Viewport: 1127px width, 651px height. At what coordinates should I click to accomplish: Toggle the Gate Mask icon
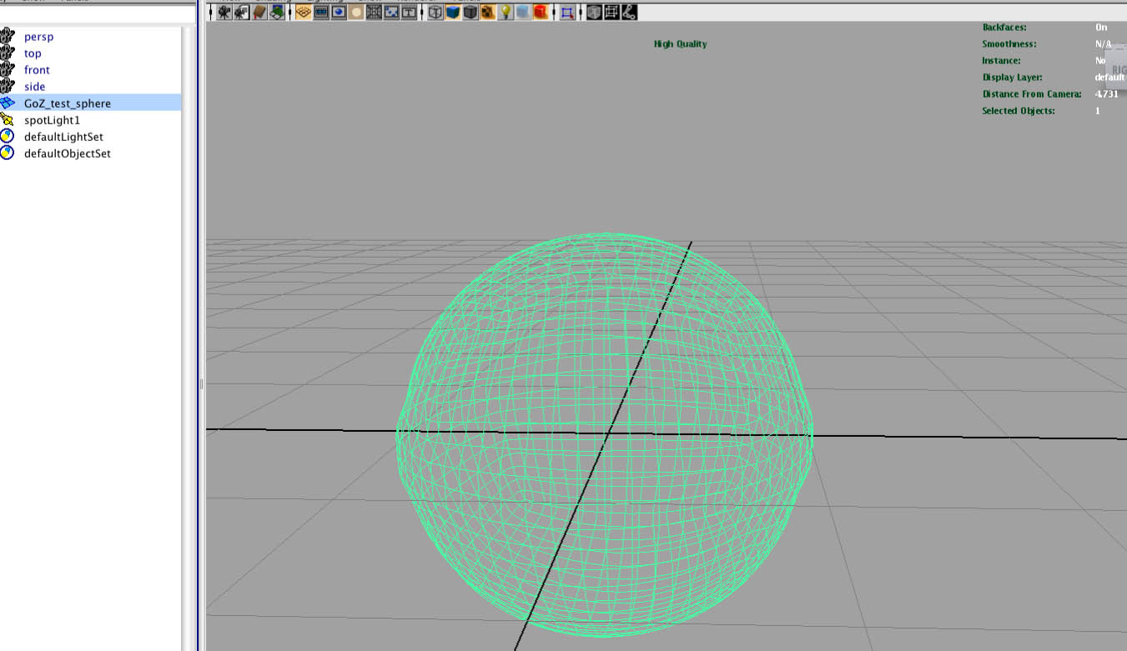pyautogui.click(x=356, y=13)
